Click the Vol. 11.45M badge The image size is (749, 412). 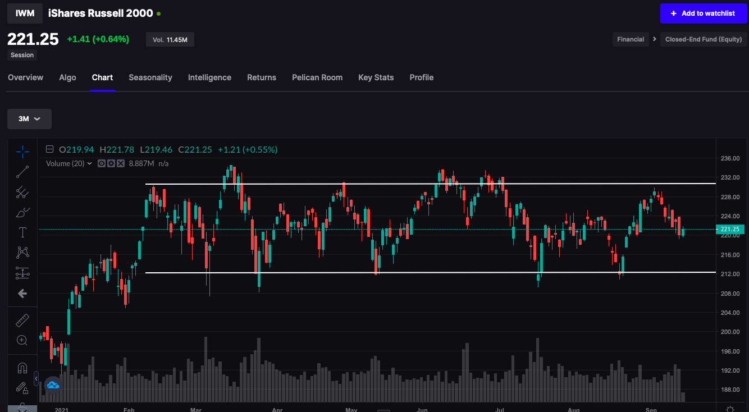[x=170, y=39]
